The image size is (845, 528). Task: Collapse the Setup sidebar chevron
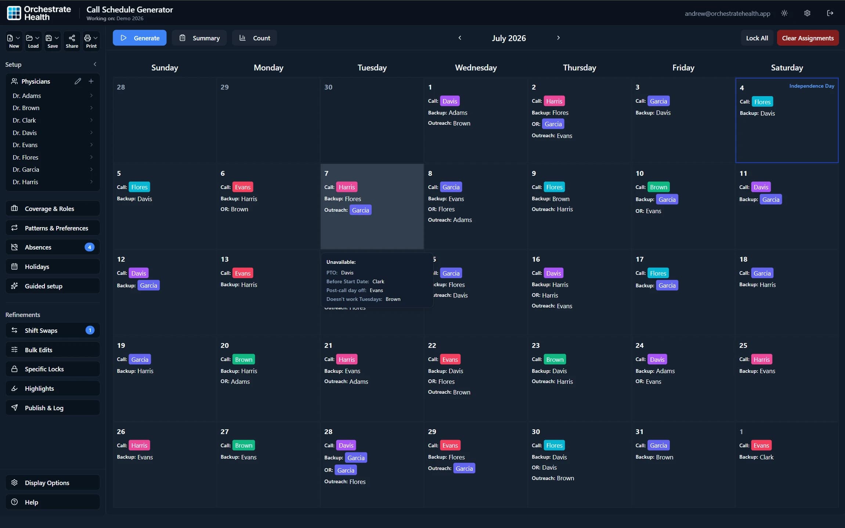click(95, 64)
